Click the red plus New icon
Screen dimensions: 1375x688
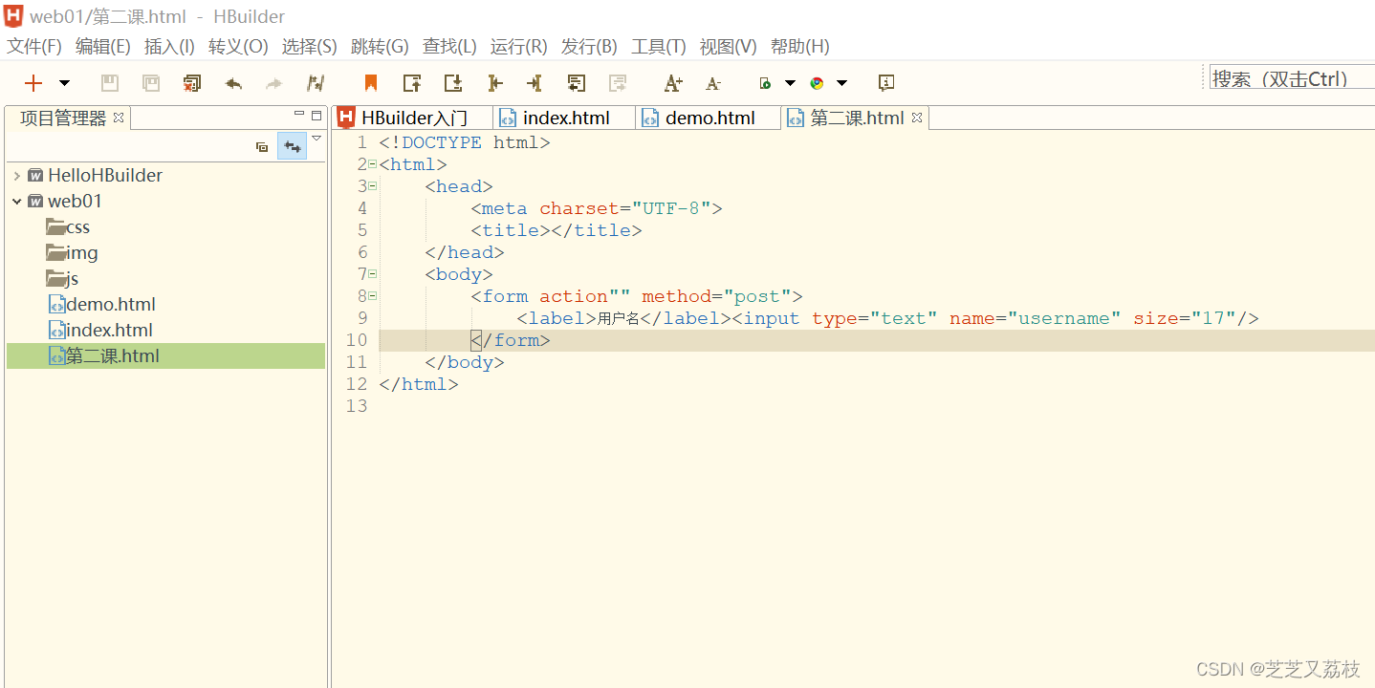click(x=33, y=83)
